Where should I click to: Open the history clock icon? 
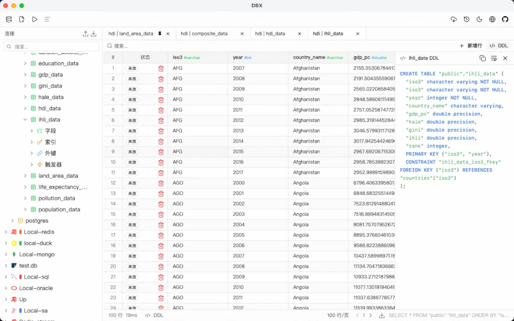click(x=466, y=19)
